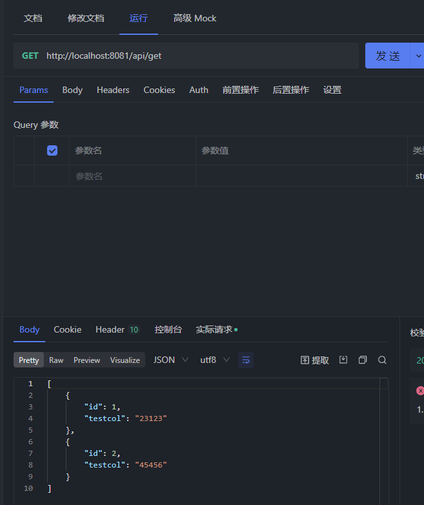Open the GET method selector
Viewport: 424px width, 505px height.
point(30,56)
